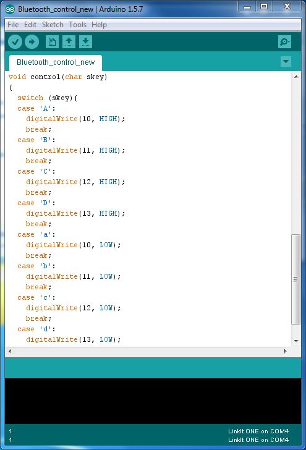Click 'digitalWrite(13, LOW);' line
306x450 pixels.
pos(74,339)
